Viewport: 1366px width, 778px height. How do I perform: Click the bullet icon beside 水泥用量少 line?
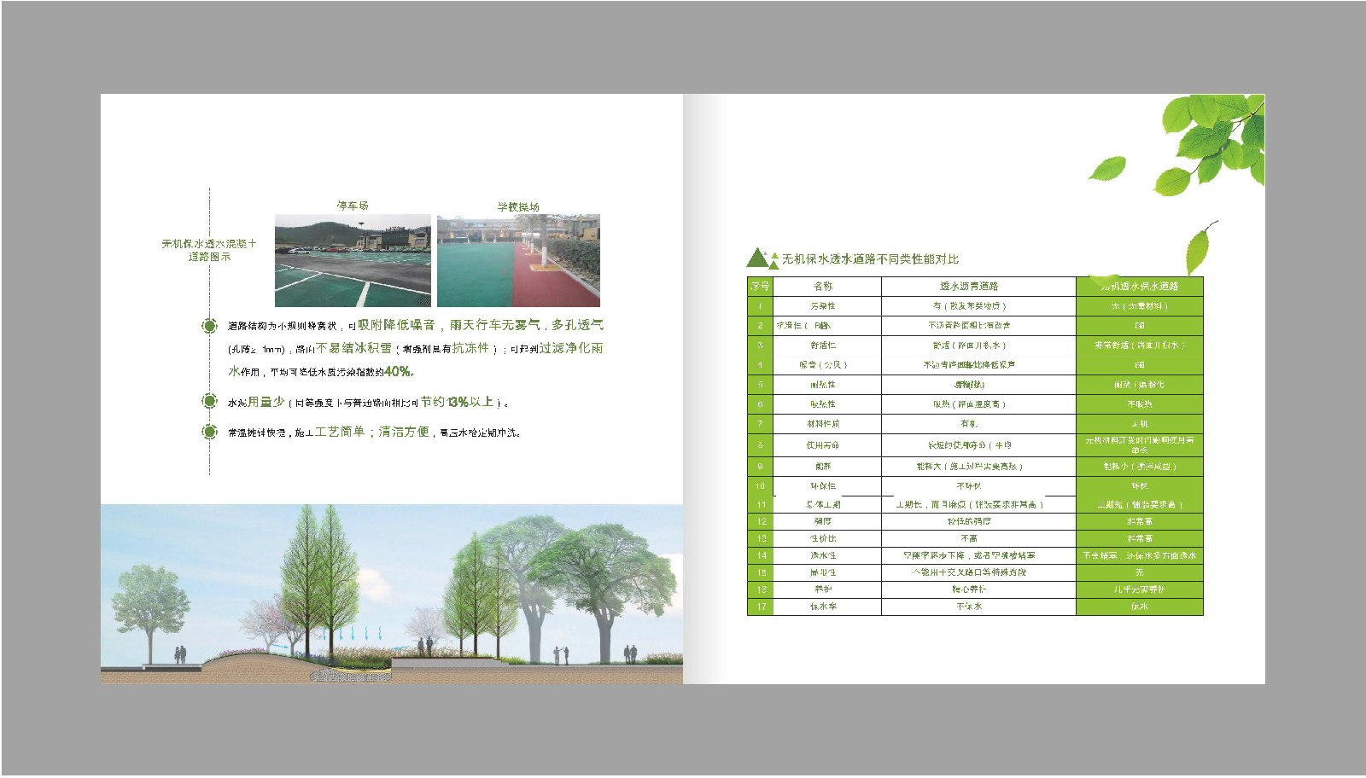[209, 401]
